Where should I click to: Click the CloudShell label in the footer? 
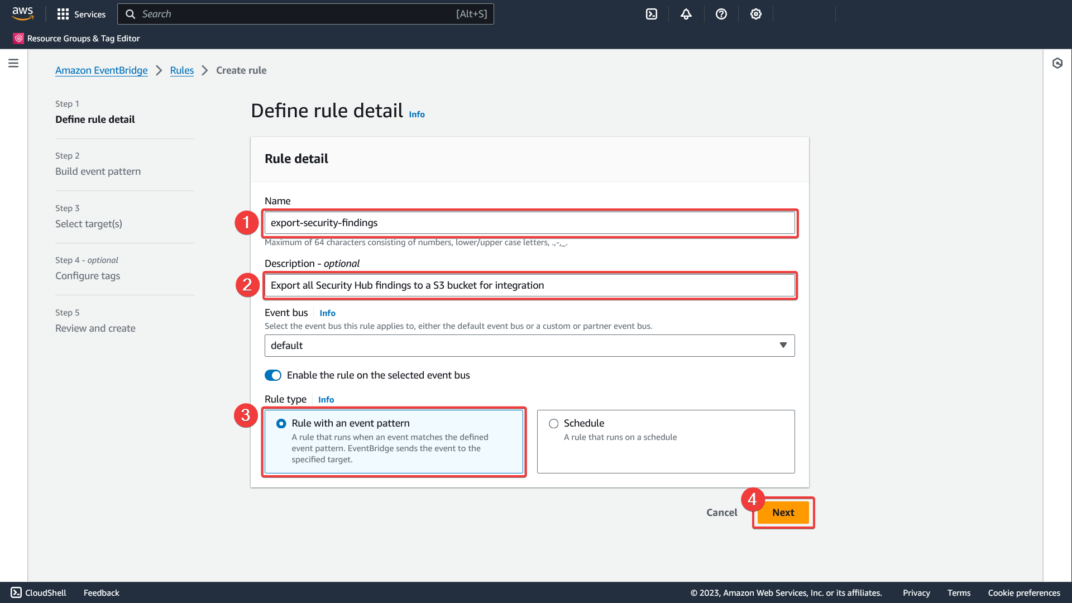[x=46, y=593]
